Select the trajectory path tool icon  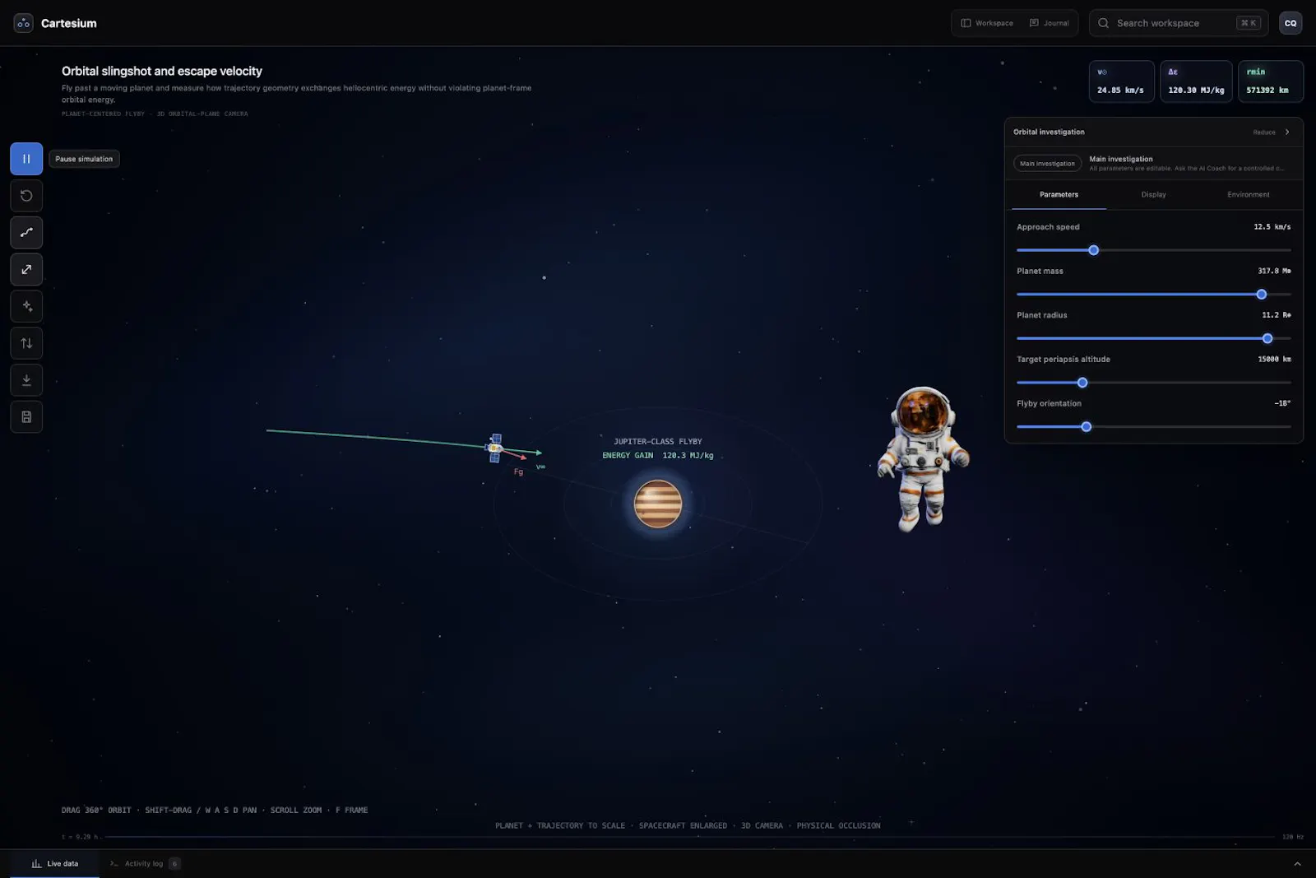[x=26, y=232]
